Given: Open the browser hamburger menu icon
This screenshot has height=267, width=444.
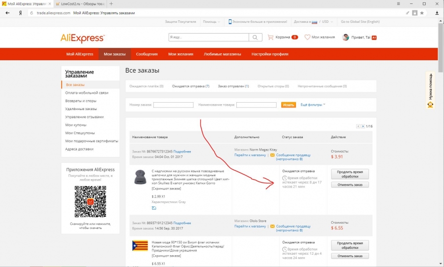Looking at the screenshot, I should (x=399, y=3).
